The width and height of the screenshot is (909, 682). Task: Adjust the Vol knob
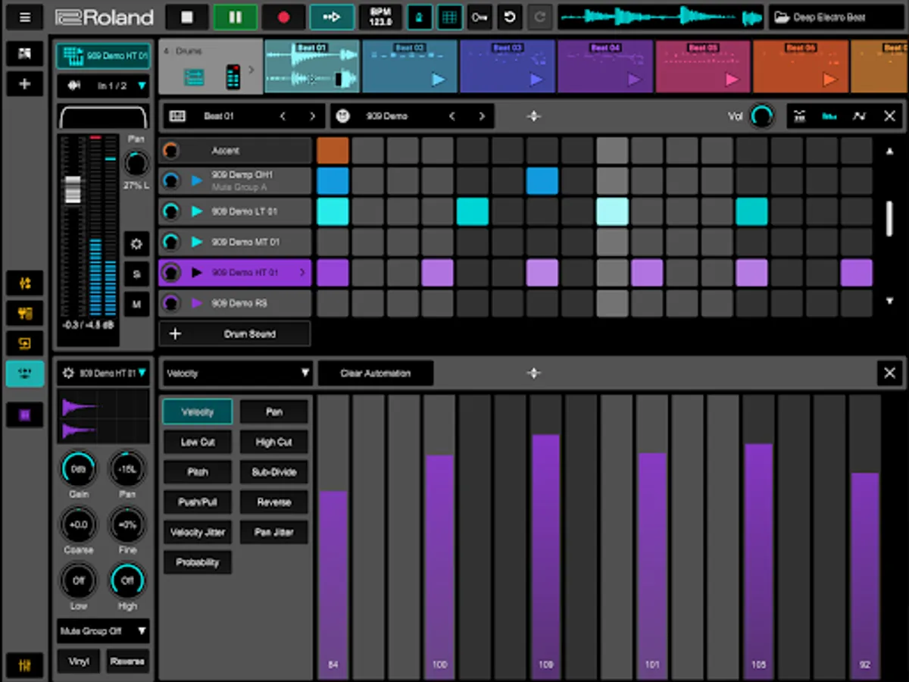coord(761,116)
